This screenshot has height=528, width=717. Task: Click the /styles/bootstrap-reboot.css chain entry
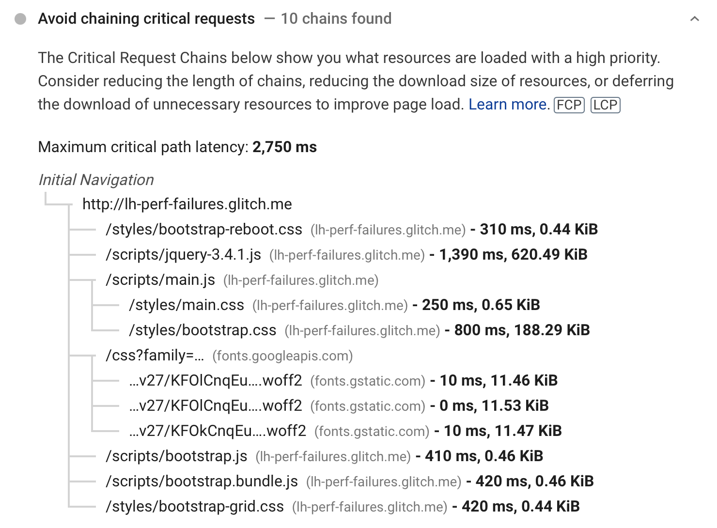point(204,229)
